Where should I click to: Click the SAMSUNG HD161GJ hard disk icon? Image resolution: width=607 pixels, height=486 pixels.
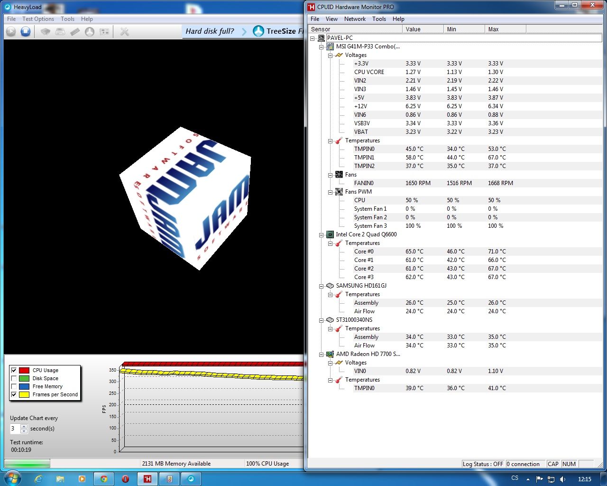click(330, 286)
